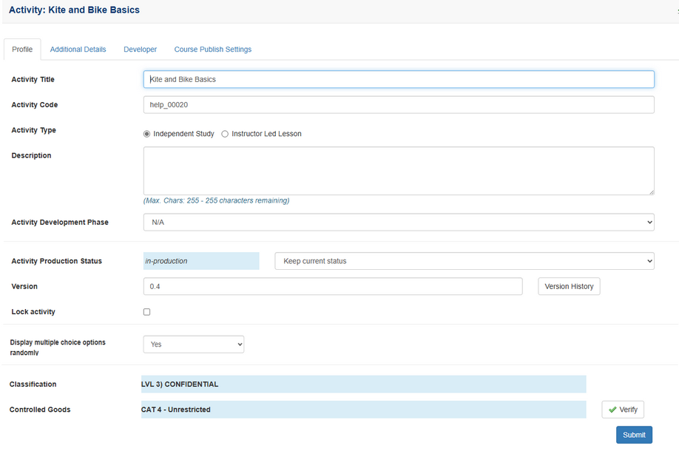Click the Version number field

pyautogui.click(x=332, y=286)
